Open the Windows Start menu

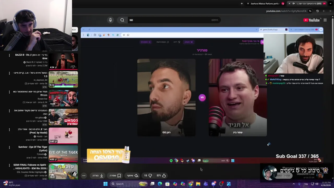[105, 184]
